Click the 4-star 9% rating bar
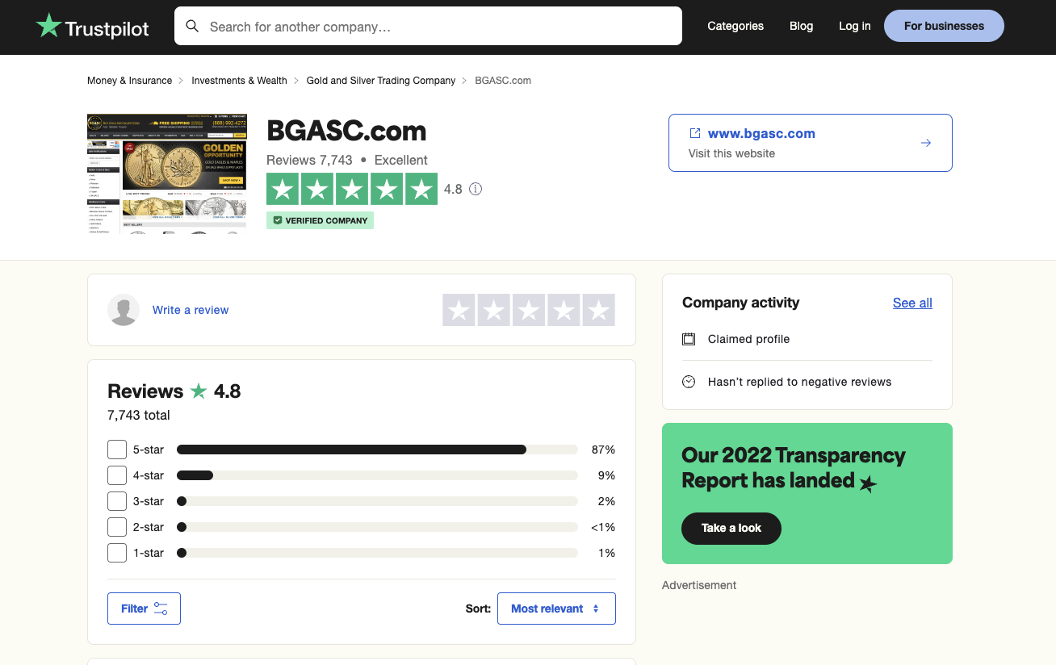This screenshot has height=665, width=1056. 377,475
